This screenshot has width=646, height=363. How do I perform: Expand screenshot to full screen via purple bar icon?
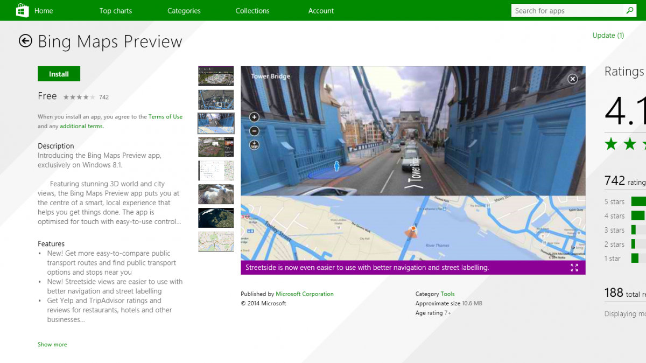coord(574,268)
